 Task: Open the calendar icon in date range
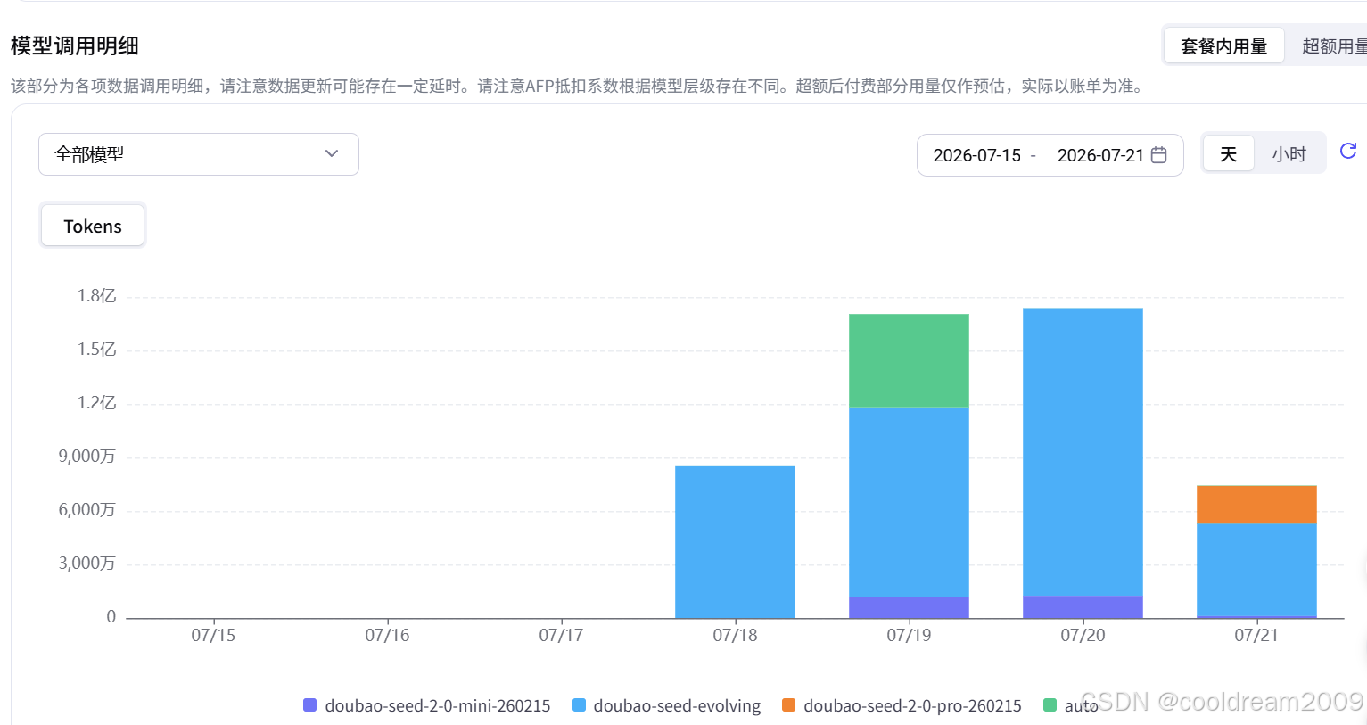point(1159,155)
